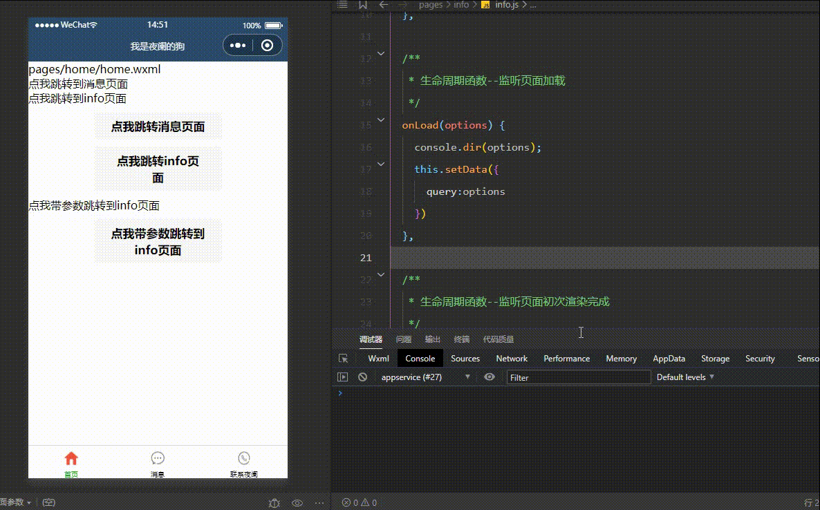
Task: Toggle the eye live expression icon
Action: point(490,377)
